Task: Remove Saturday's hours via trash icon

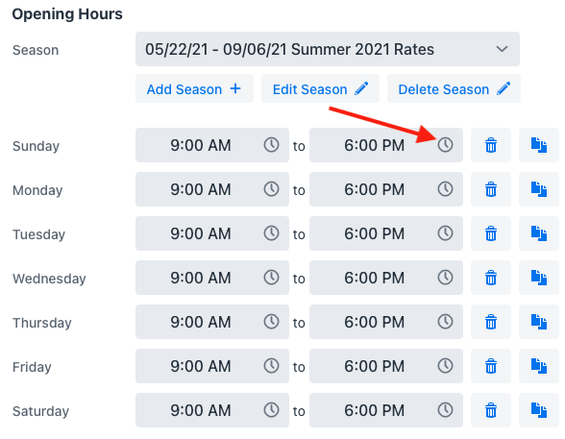Action: pos(490,410)
